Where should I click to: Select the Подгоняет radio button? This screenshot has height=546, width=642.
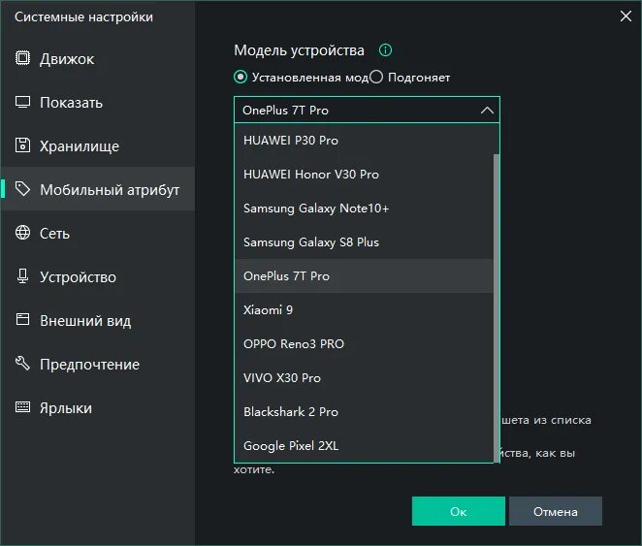tap(377, 77)
